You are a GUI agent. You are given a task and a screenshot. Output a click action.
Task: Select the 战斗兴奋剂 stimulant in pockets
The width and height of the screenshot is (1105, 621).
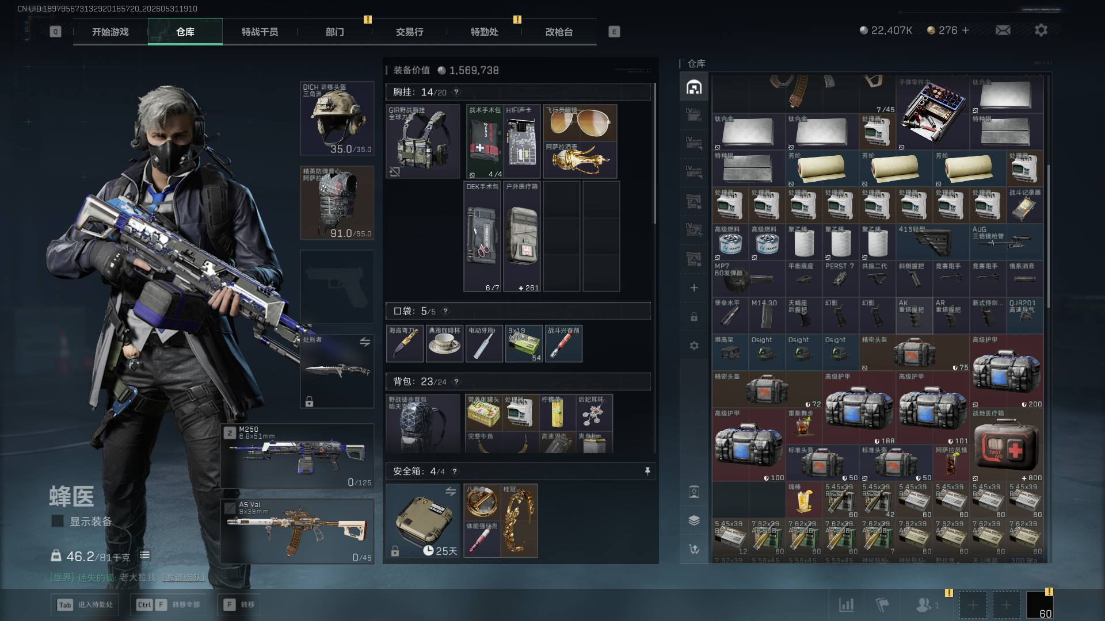pos(563,343)
